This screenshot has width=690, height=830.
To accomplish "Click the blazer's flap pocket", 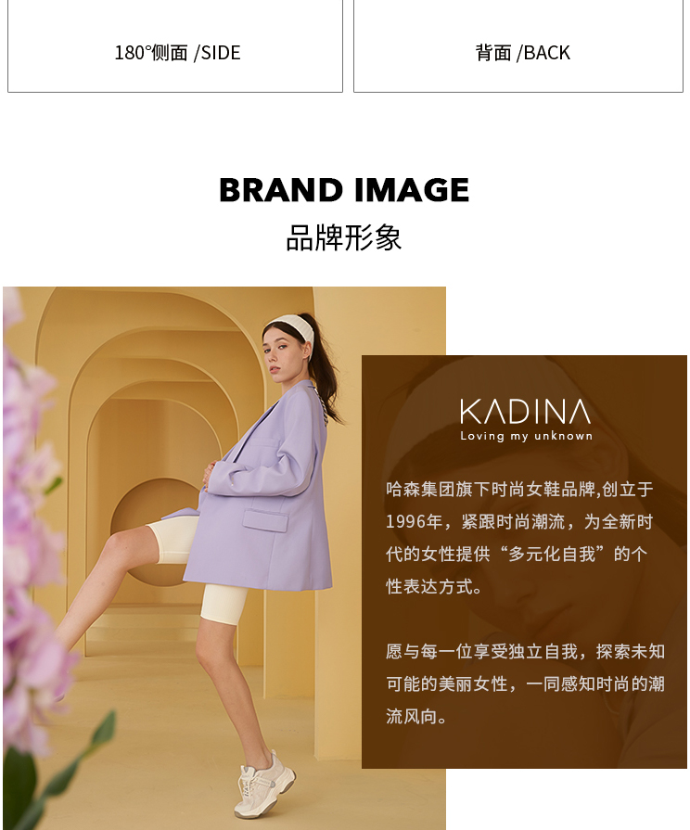I will point(264,520).
